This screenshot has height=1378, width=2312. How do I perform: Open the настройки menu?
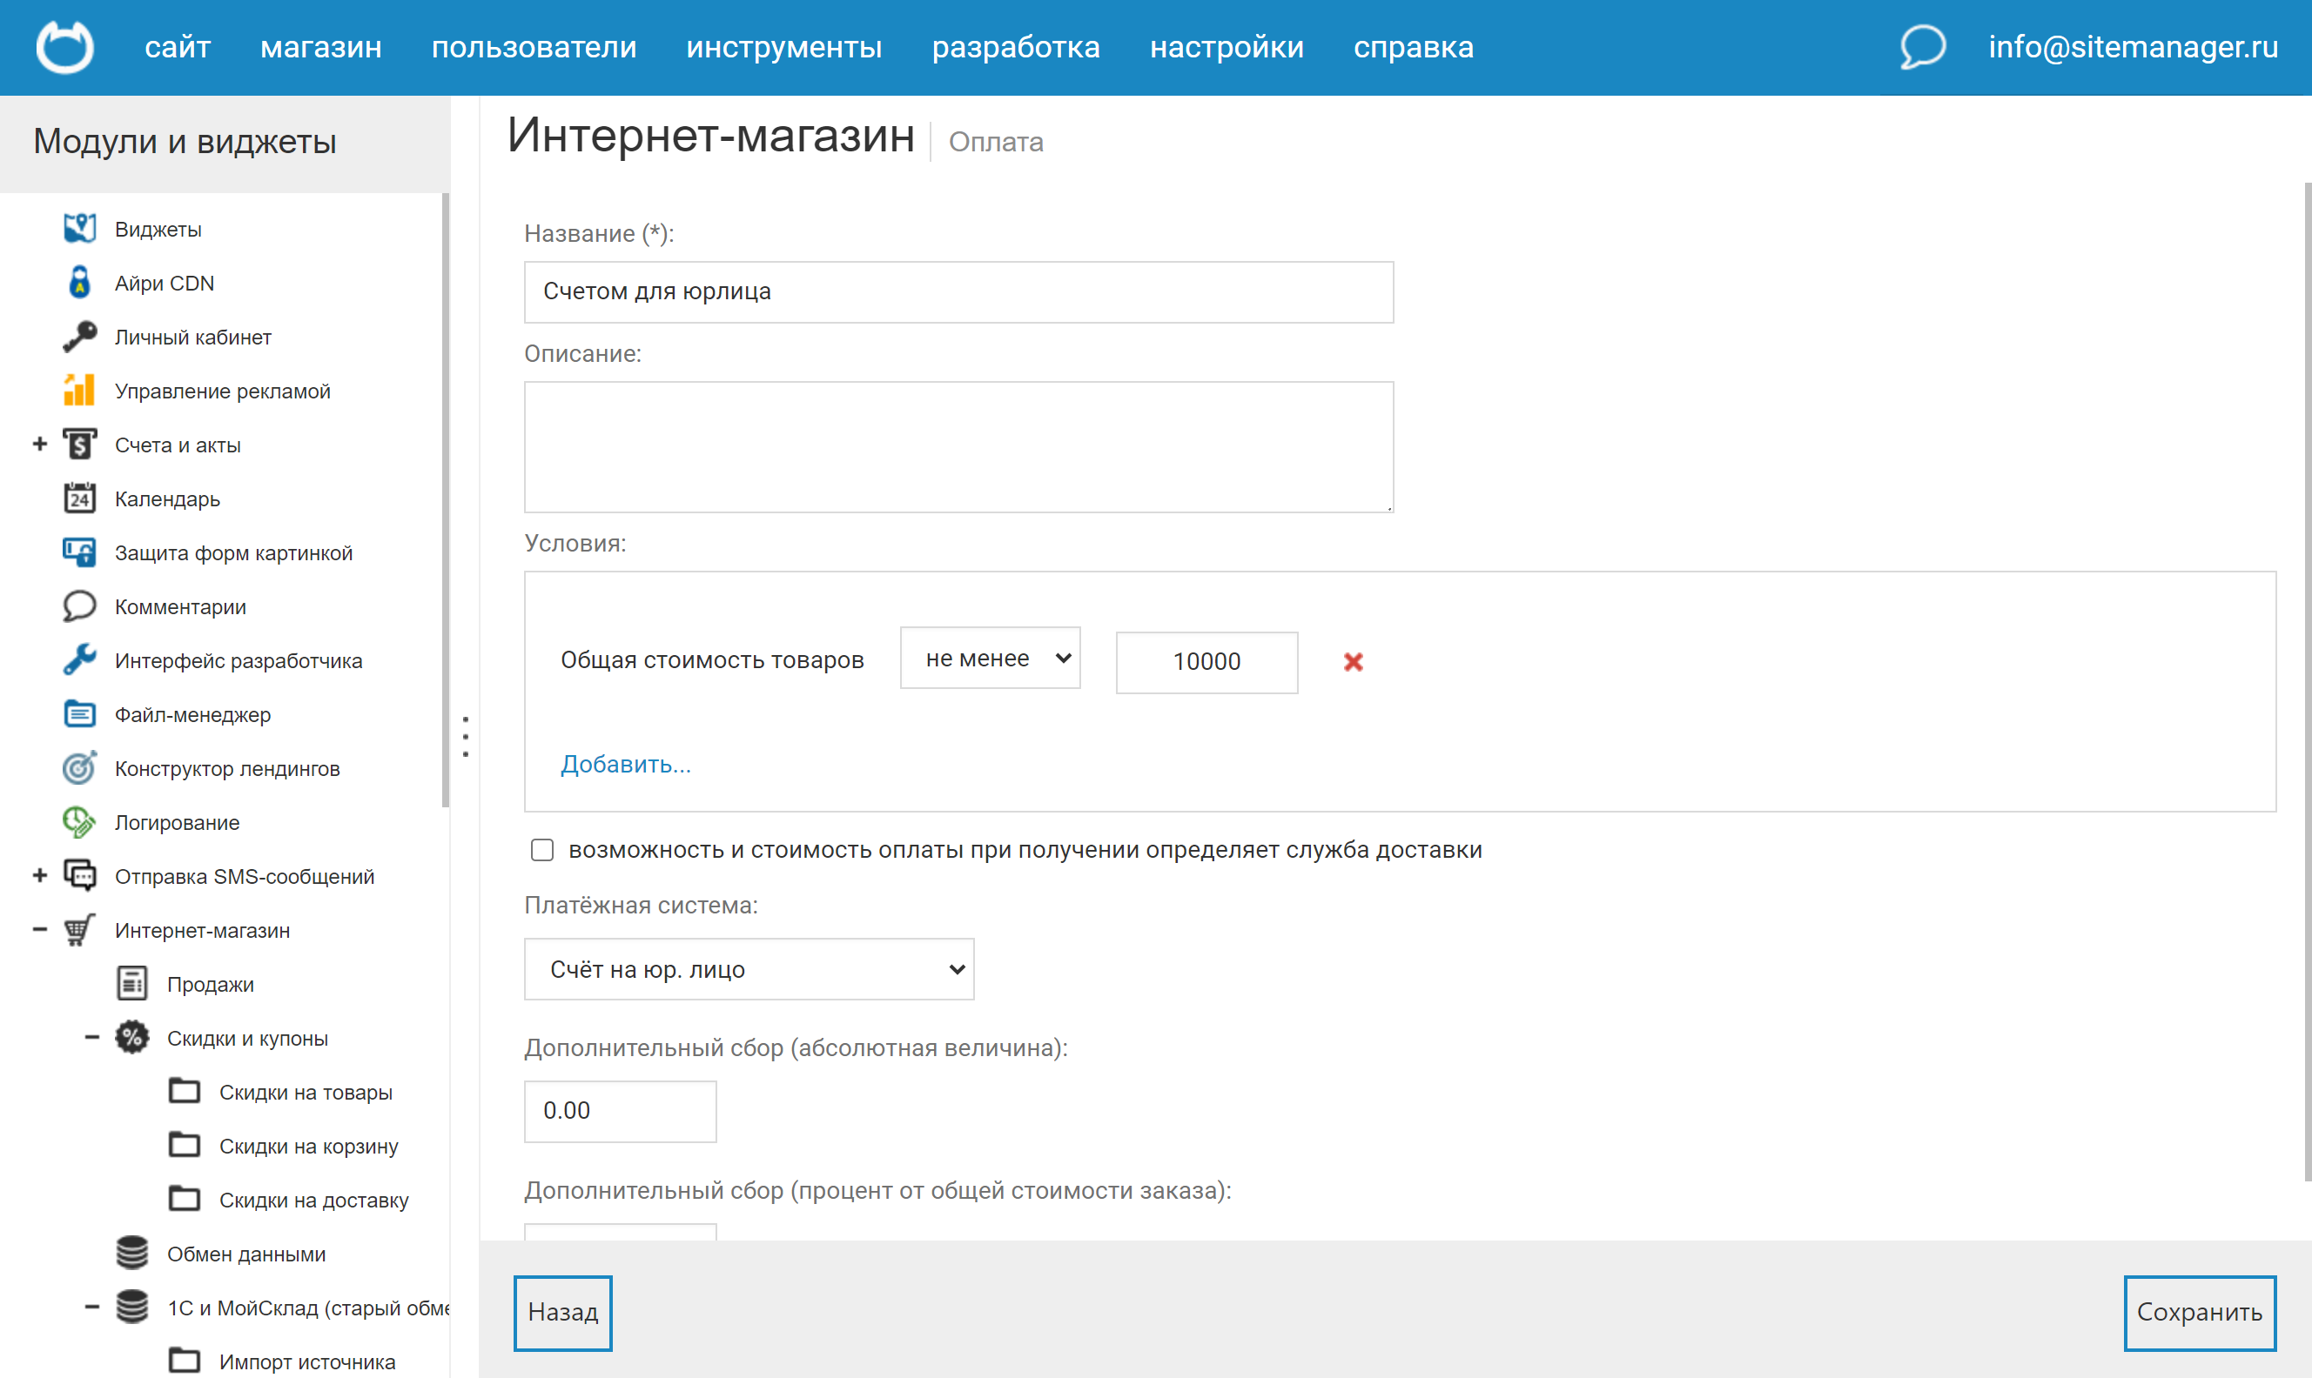[1227, 46]
